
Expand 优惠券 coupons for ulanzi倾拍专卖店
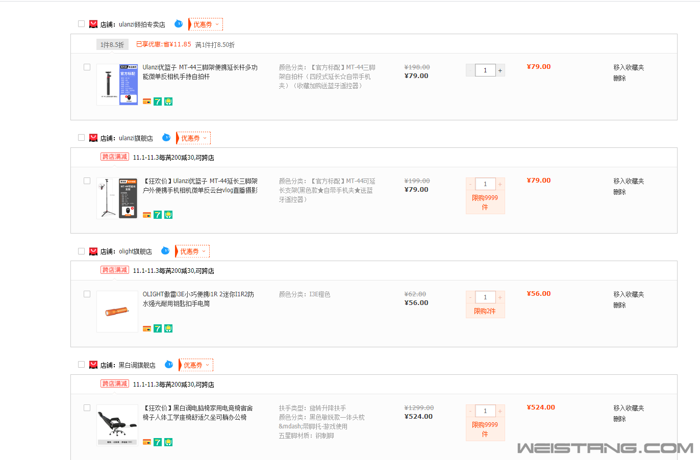pos(206,24)
